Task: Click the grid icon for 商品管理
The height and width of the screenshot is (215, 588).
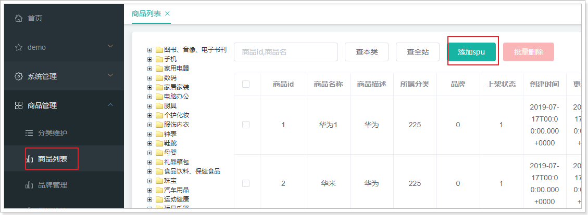Action: click(19, 105)
